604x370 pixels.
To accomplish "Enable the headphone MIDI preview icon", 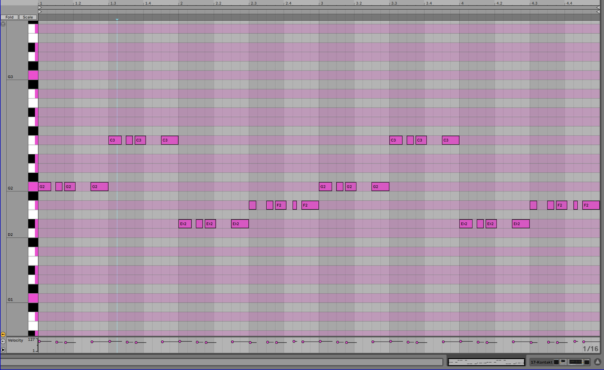I will 3,24.
